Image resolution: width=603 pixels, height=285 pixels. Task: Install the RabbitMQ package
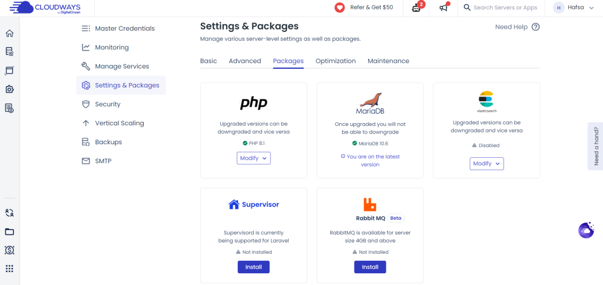click(370, 267)
